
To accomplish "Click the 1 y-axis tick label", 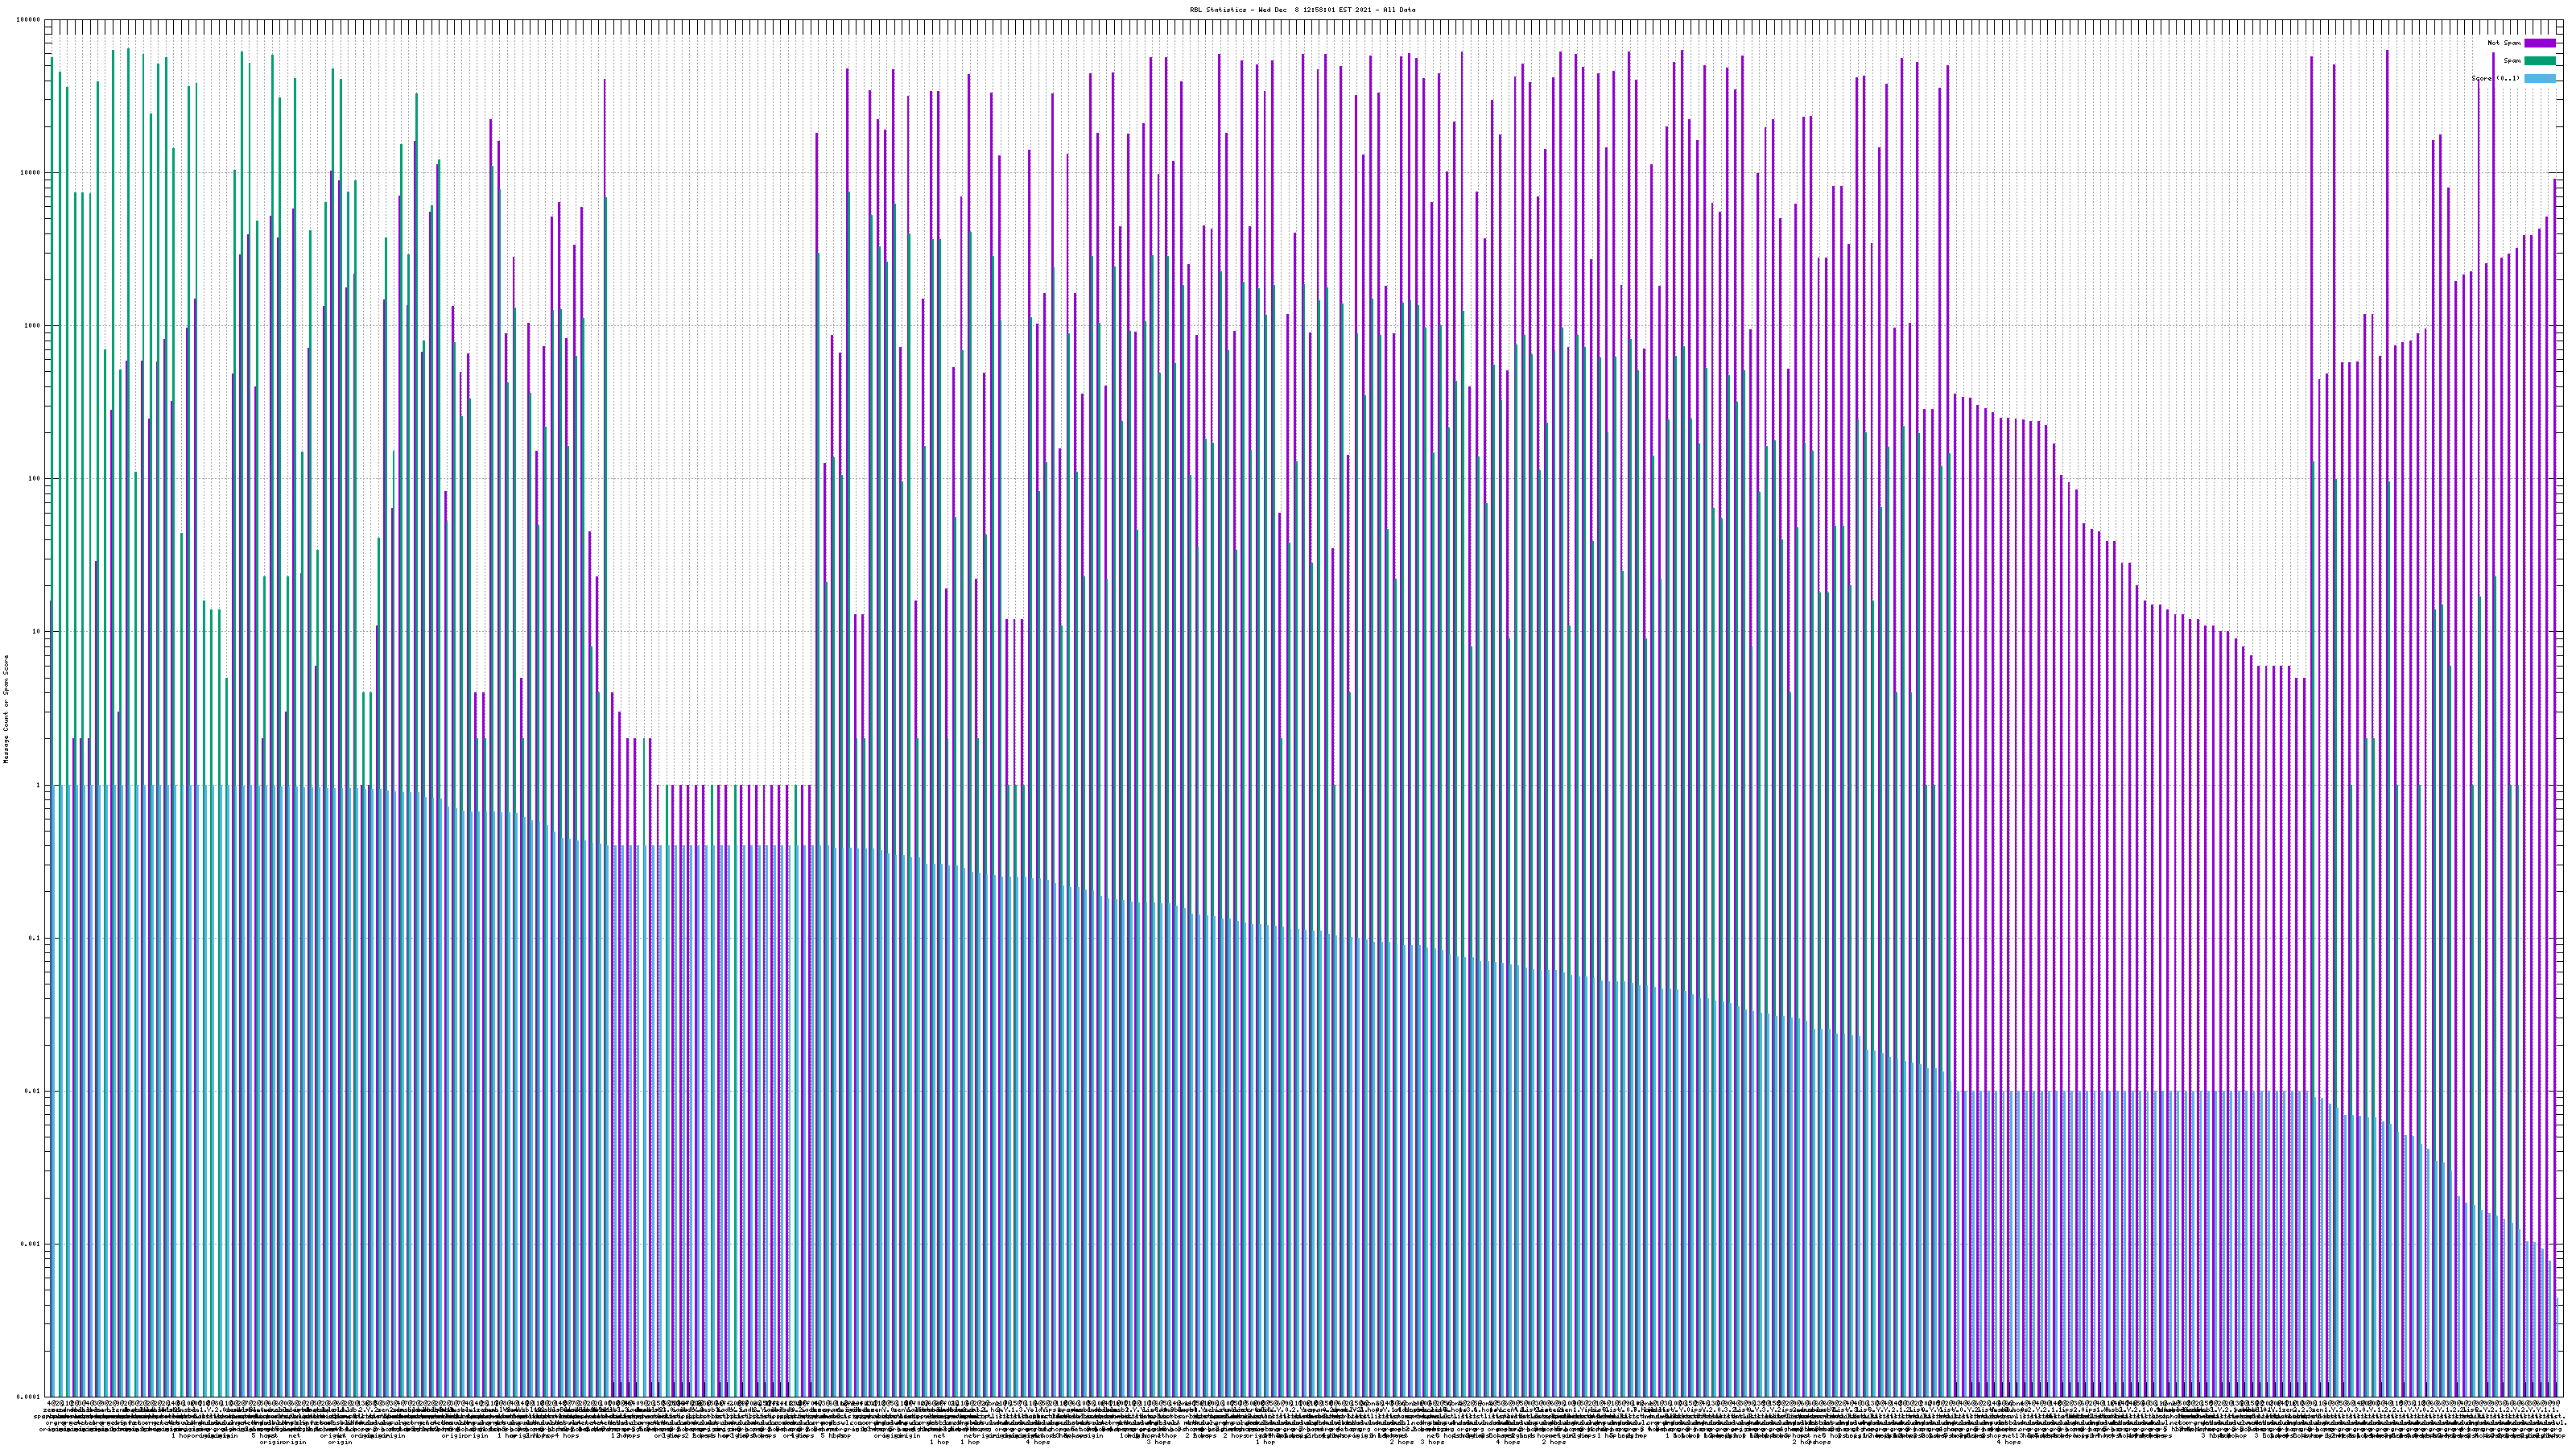I will point(39,785).
